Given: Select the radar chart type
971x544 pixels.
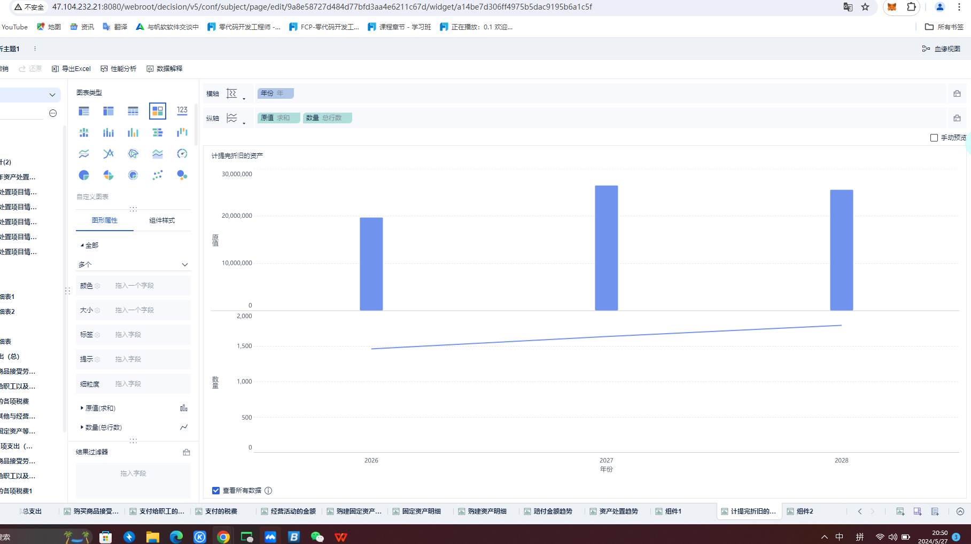Looking at the screenshot, I should 133,154.
